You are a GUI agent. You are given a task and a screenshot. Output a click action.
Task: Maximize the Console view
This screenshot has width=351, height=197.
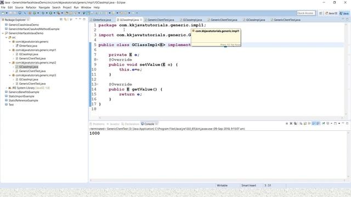(x=347, y=123)
